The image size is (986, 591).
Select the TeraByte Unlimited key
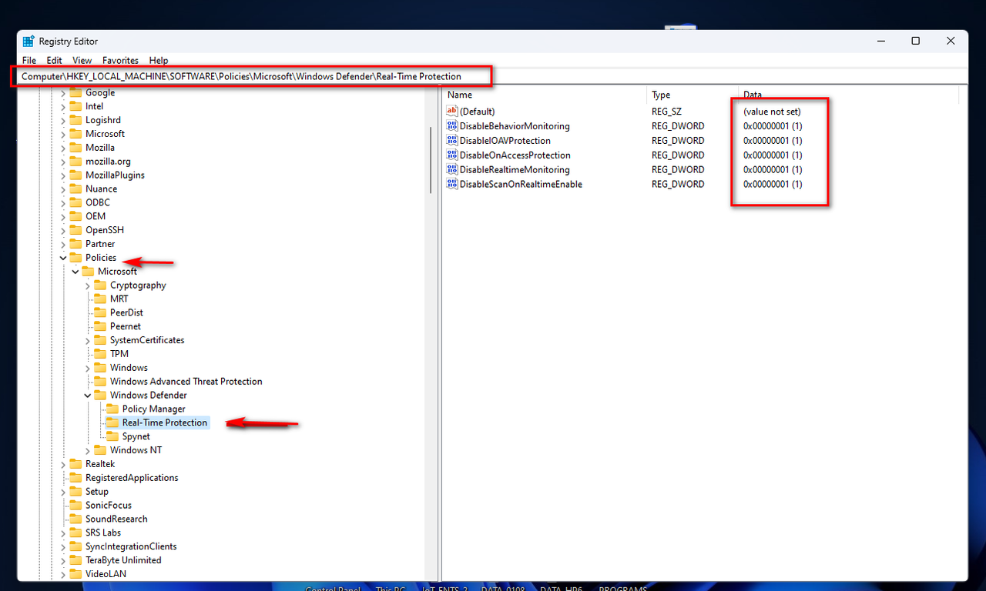123,560
